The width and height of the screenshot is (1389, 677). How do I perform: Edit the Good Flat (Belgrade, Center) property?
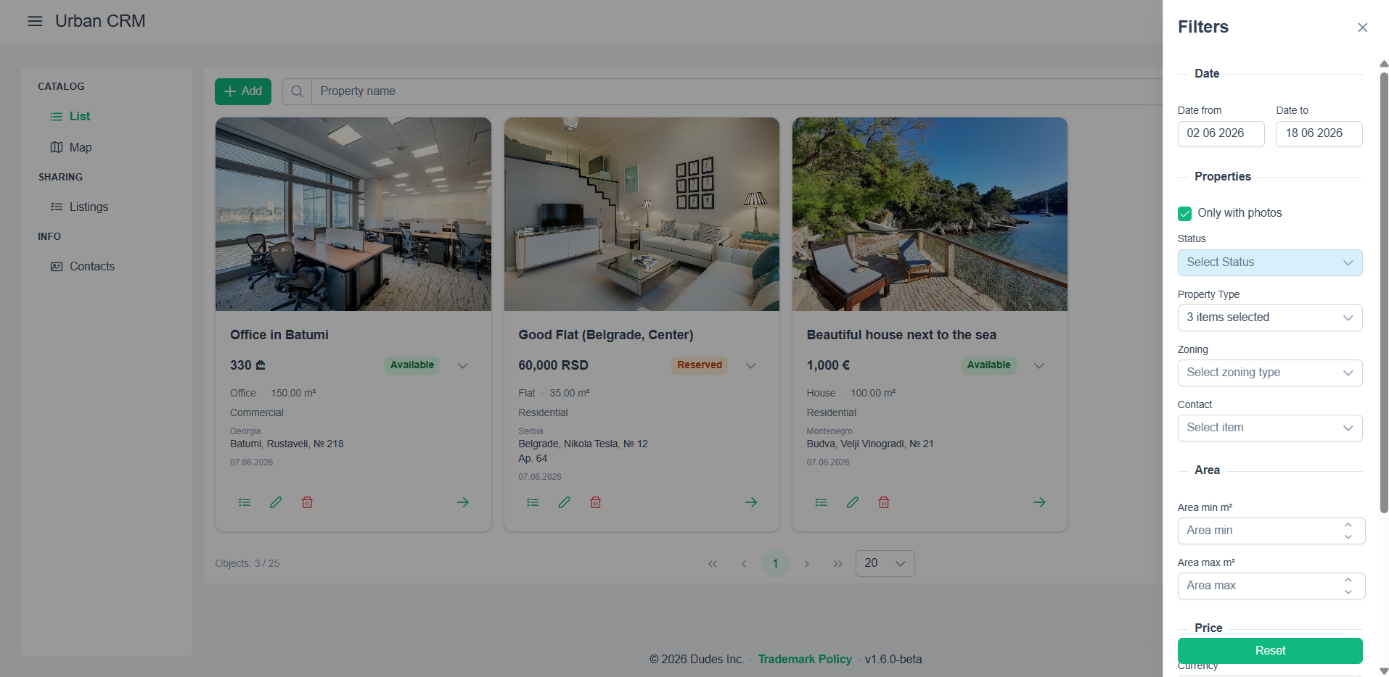[564, 502]
